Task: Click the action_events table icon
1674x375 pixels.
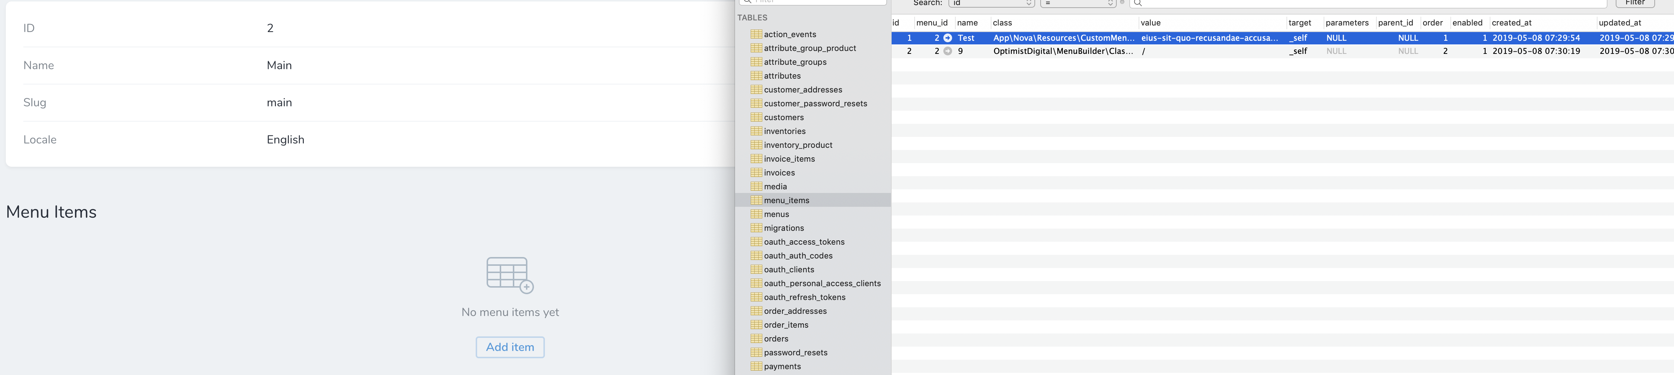Action: (x=756, y=34)
